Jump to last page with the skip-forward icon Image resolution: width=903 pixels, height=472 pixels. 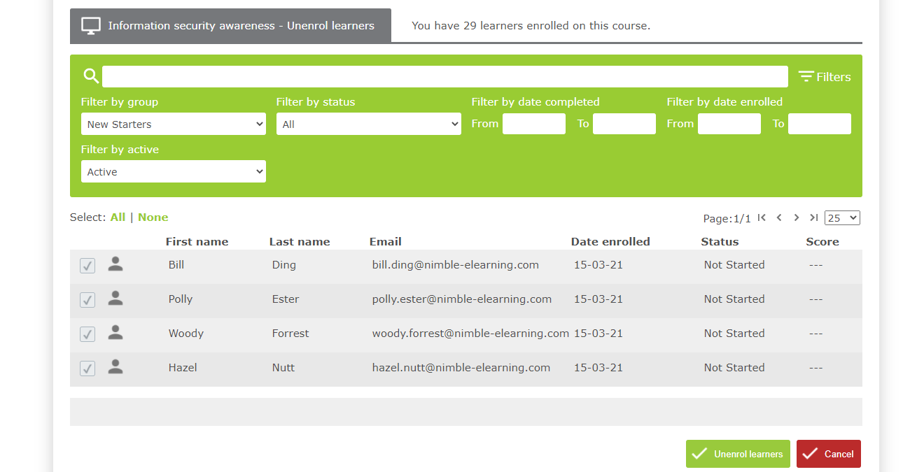[813, 217]
